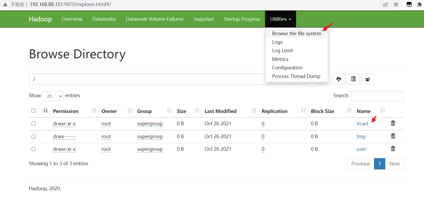Go to the Overview tab
Image resolution: width=424 pixels, height=218 pixels.
pos(72,19)
